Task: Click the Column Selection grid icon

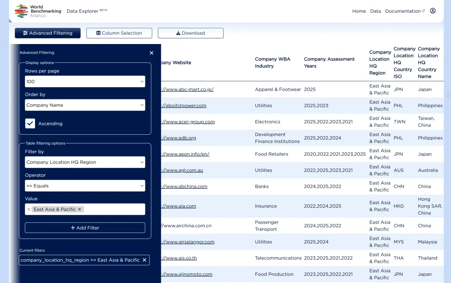Action: tap(98, 33)
